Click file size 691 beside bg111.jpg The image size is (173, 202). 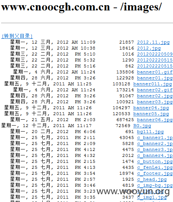point(130,132)
